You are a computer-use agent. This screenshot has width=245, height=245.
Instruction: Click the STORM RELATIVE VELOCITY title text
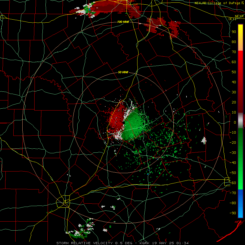[x=84, y=243]
